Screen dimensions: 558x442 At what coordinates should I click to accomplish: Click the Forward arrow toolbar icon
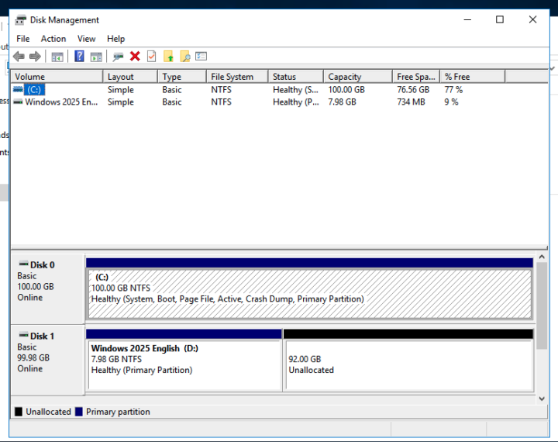tap(35, 57)
